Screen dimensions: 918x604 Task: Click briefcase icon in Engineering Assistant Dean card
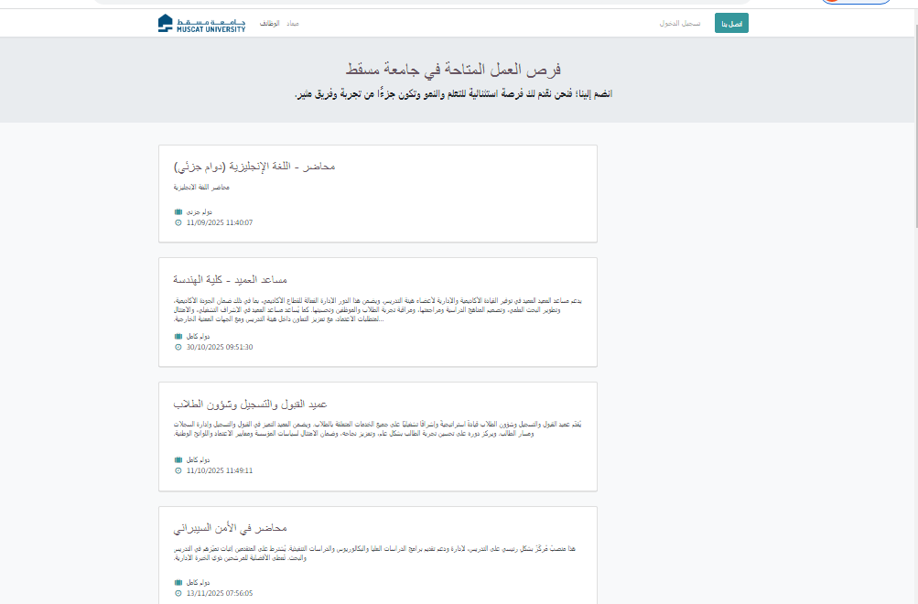[178, 336]
